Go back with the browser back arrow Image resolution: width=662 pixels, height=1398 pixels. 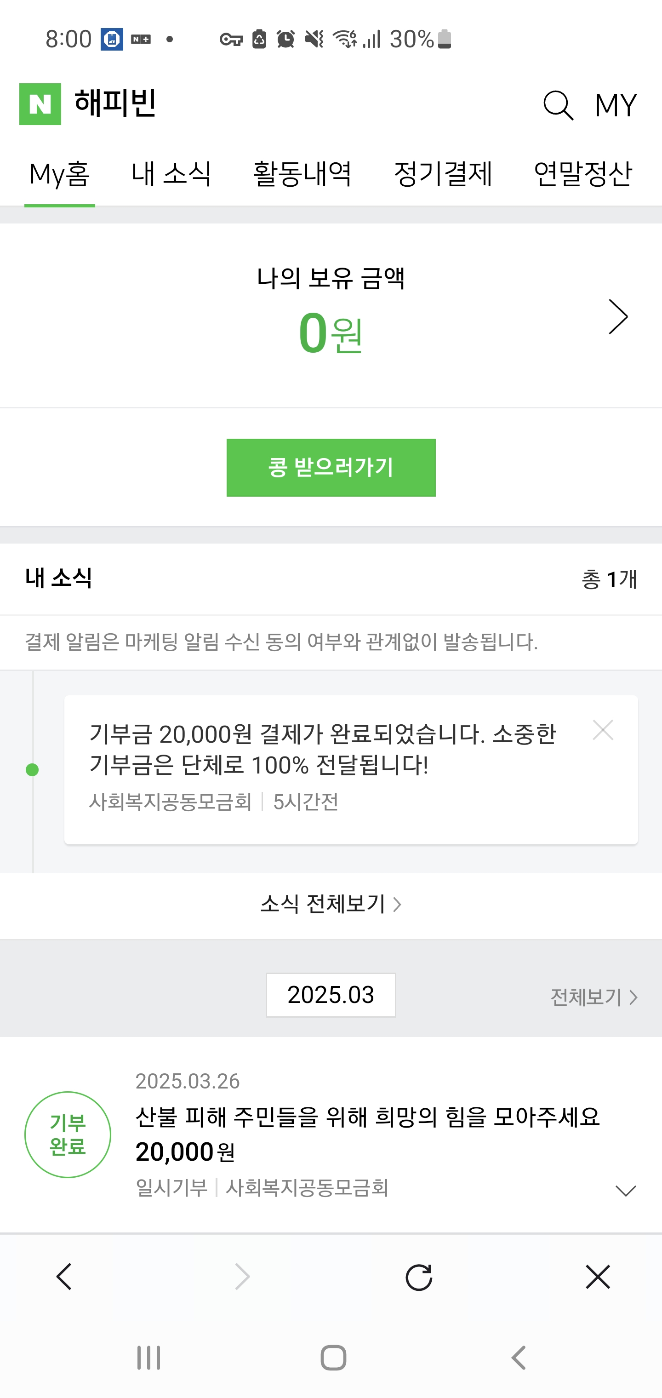[x=64, y=1277]
